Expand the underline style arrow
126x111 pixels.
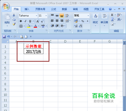click(x=34, y=21)
